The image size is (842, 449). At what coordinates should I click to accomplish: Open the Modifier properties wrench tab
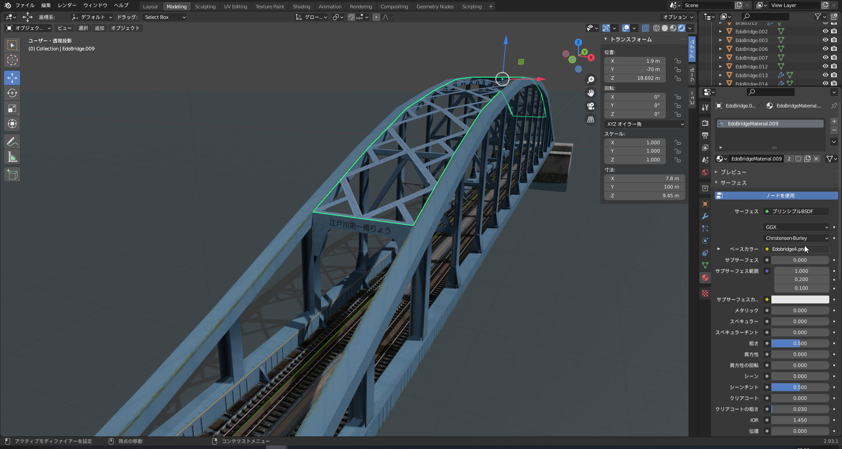tap(705, 216)
